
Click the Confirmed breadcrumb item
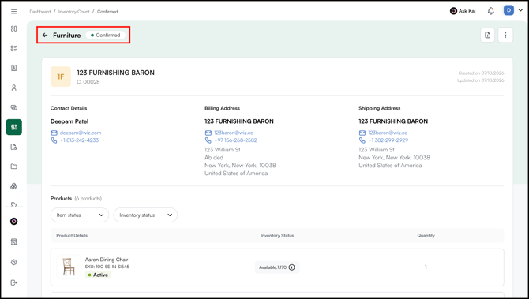click(x=107, y=12)
